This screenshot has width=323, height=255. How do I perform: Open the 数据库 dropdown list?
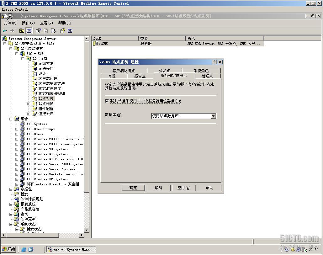pos(214,116)
